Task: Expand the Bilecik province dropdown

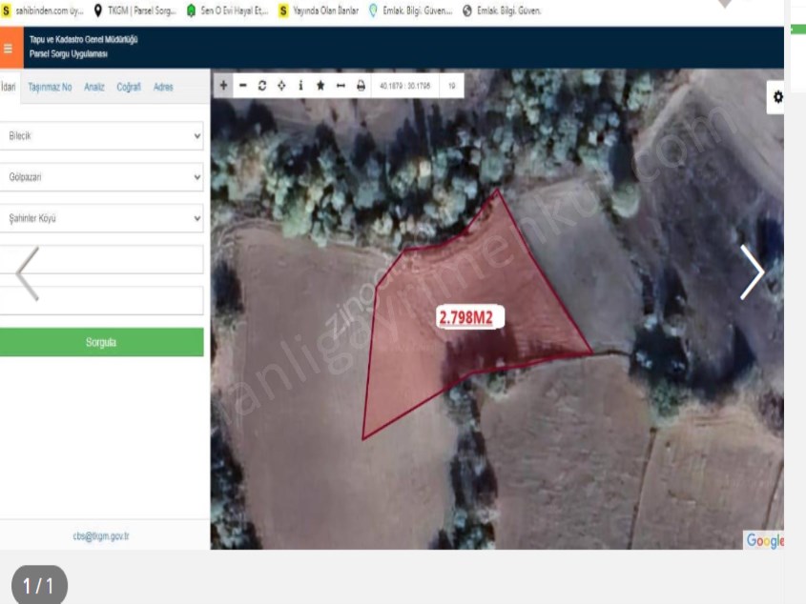Action: click(x=102, y=136)
